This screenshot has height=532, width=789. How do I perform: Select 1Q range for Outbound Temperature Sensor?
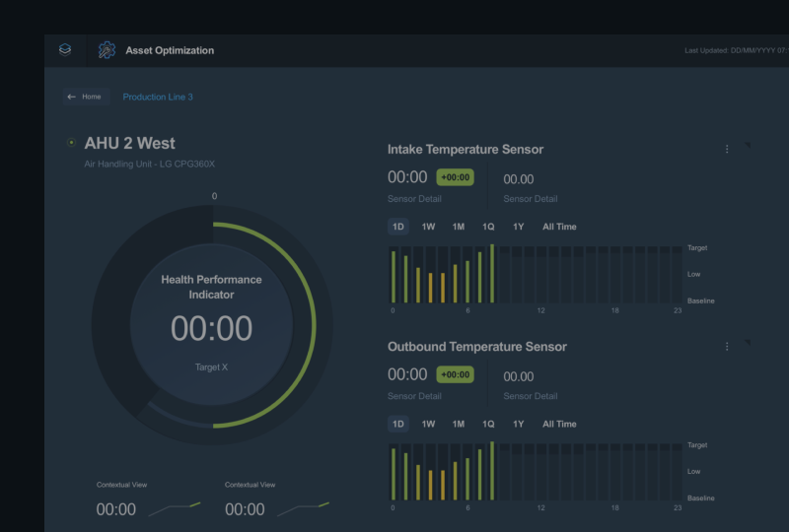(x=488, y=424)
